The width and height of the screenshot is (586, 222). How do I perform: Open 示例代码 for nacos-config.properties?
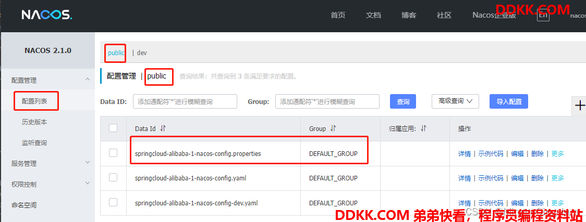pyautogui.click(x=491, y=153)
